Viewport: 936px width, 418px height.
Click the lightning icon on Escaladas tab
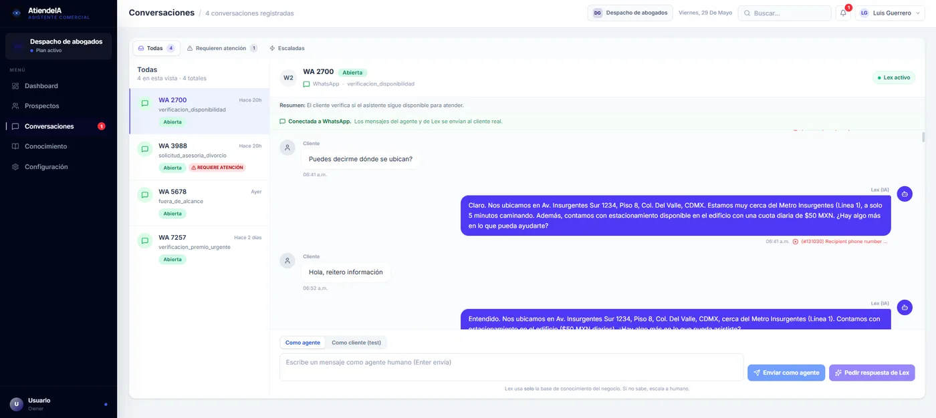click(272, 48)
